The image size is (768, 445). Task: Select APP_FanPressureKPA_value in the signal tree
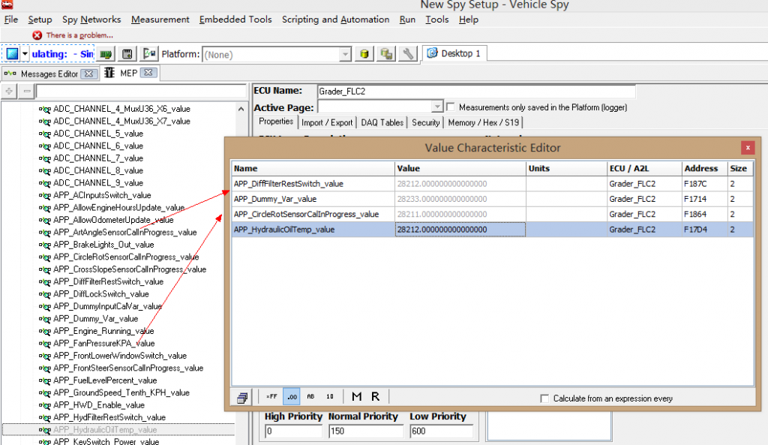tap(103, 344)
